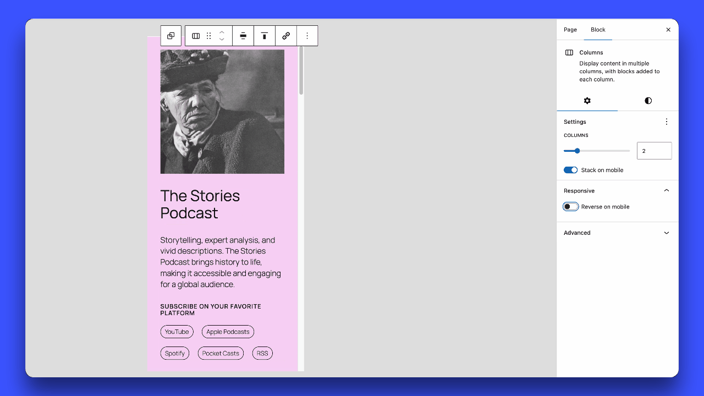The height and width of the screenshot is (396, 704).
Task: Click the link icon in block toolbar
Action: coord(286,36)
